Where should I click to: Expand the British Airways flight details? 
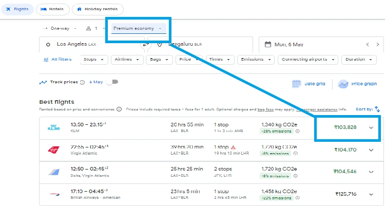click(371, 195)
